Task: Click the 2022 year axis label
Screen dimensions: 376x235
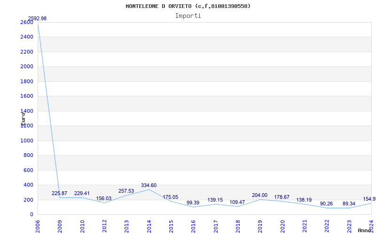Action: click(x=327, y=227)
